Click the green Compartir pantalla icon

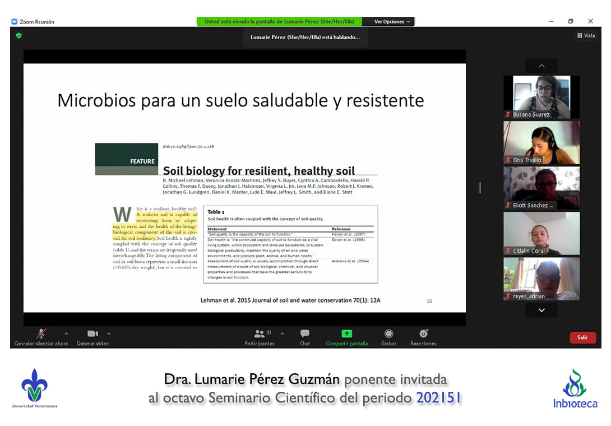tap(346, 334)
